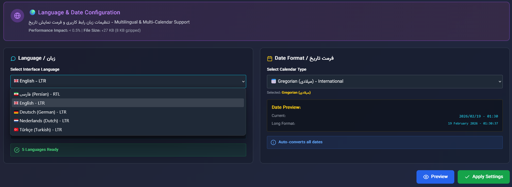
Task: Click the speech bubble icon next to Language
Action: click(x=13, y=59)
